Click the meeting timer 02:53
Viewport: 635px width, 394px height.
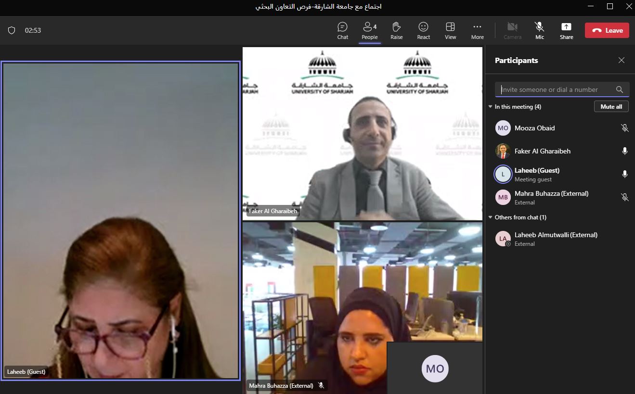[x=33, y=30]
